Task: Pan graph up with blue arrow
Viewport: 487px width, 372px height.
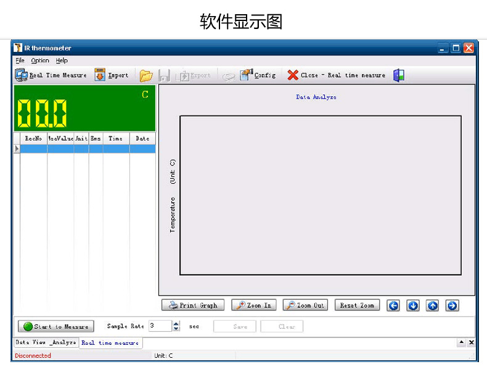Action: coord(433,306)
